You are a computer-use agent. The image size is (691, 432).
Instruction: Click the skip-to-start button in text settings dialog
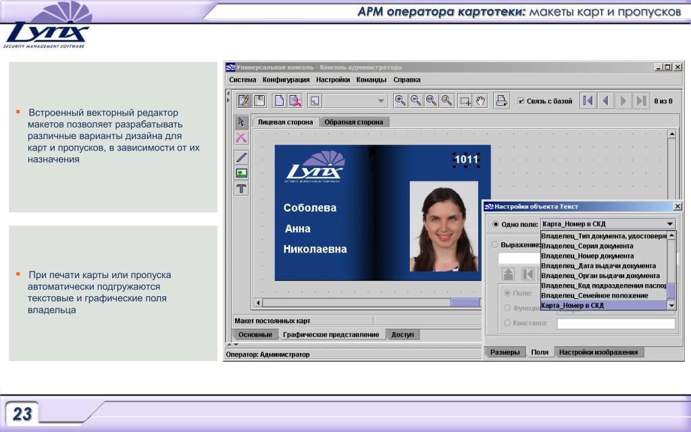click(x=528, y=274)
